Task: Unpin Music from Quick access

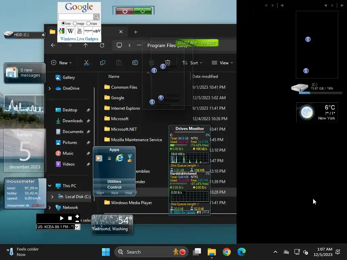Action: pyautogui.click(x=88, y=153)
